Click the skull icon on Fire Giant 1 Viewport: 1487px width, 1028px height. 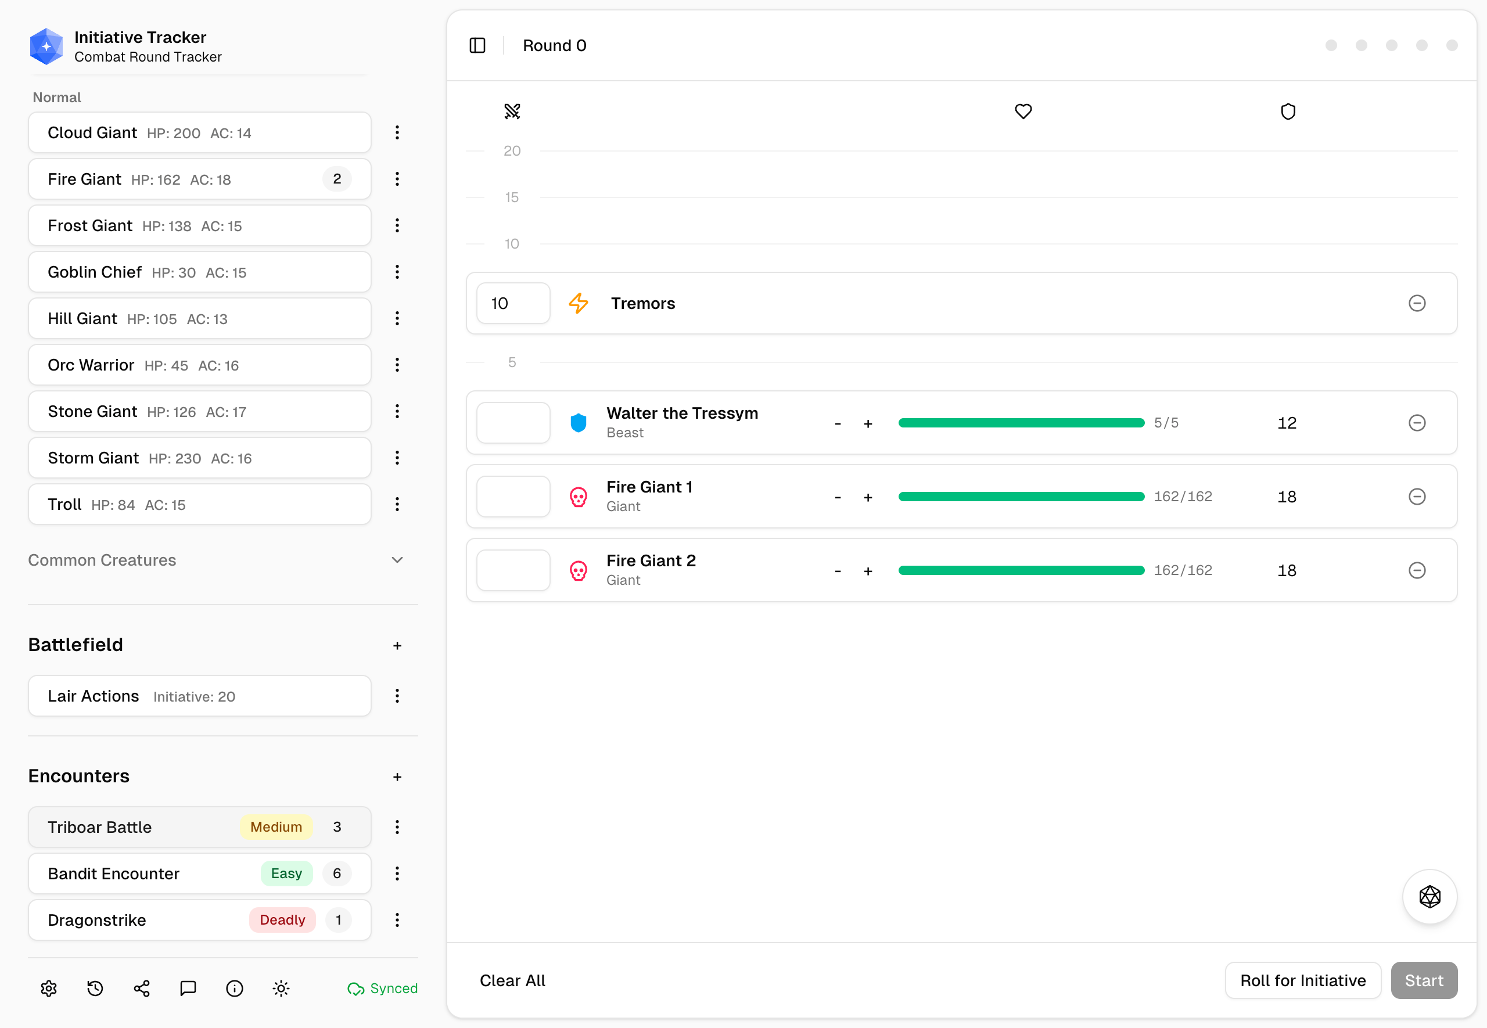(x=579, y=496)
